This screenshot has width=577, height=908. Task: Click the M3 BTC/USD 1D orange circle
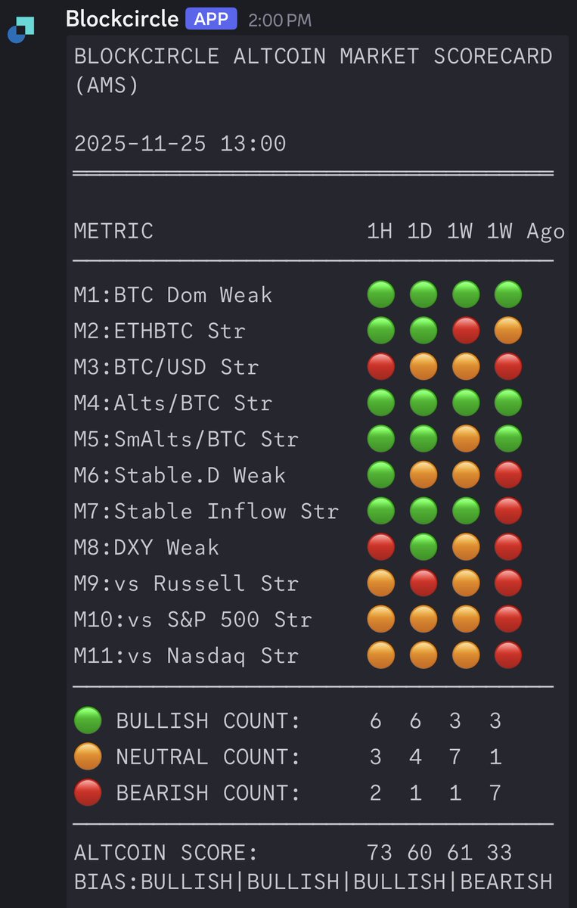point(423,367)
